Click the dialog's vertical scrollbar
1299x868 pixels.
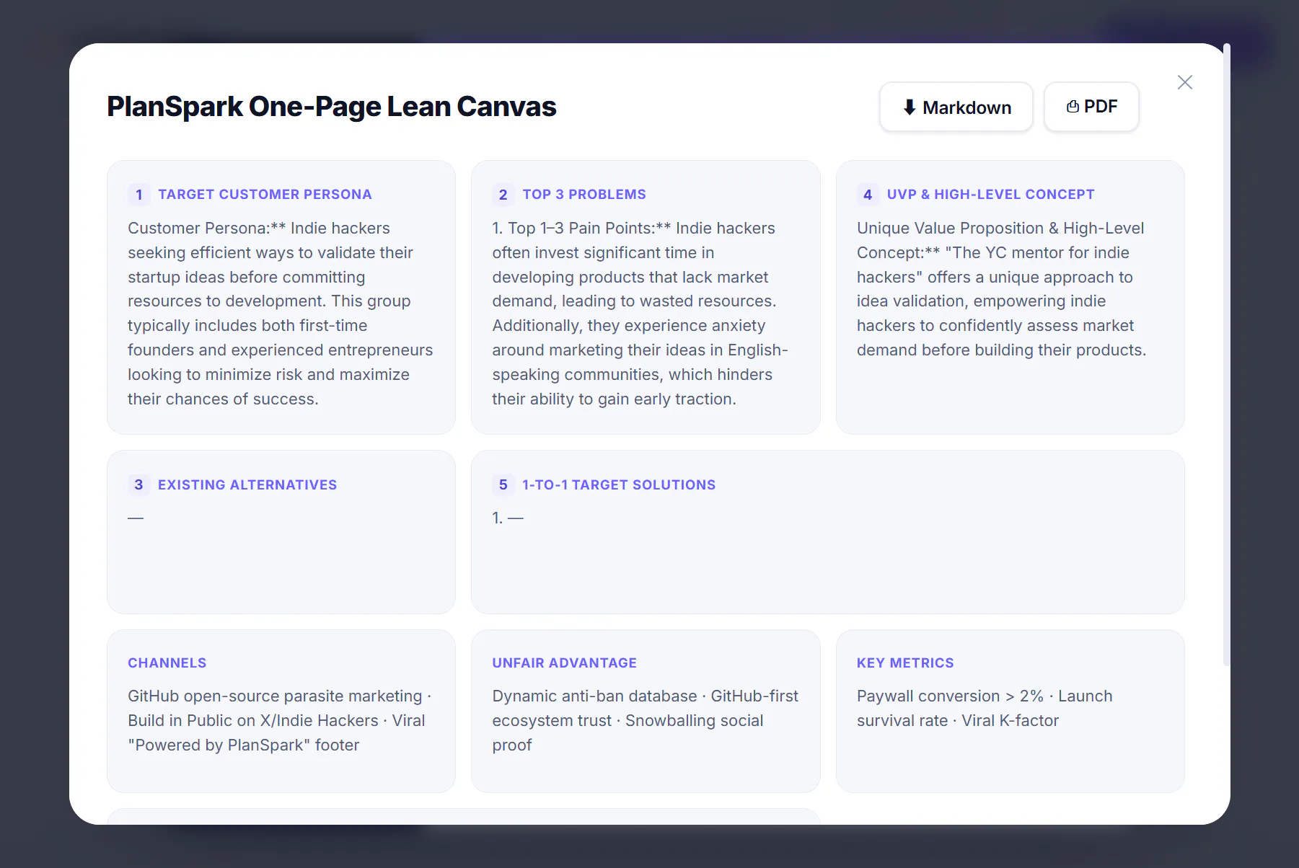1226,353
